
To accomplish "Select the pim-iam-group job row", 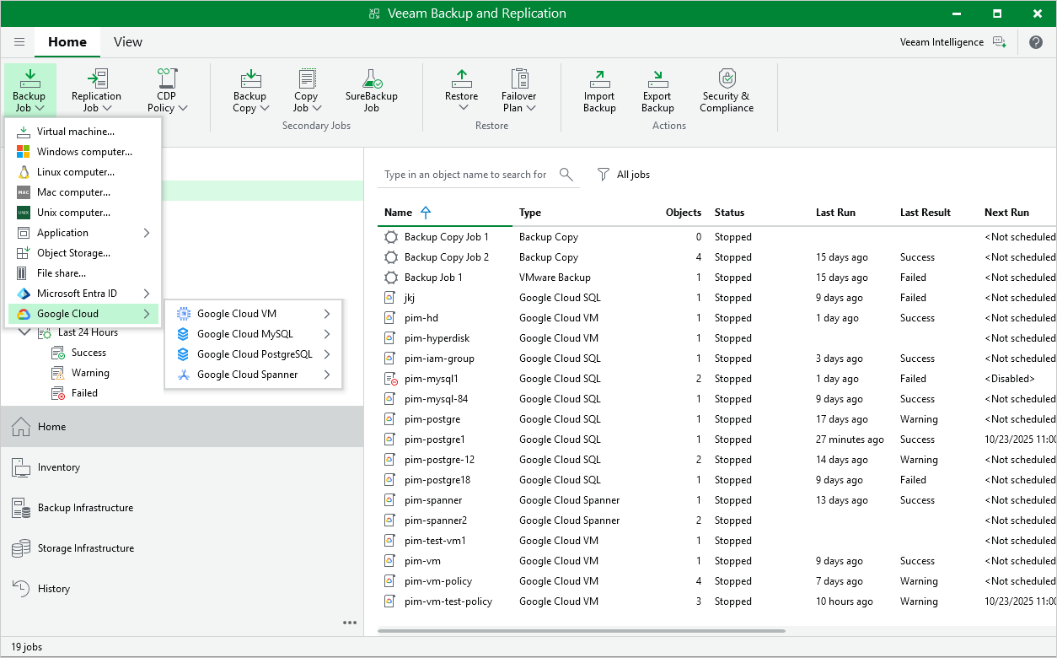I will [716, 359].
